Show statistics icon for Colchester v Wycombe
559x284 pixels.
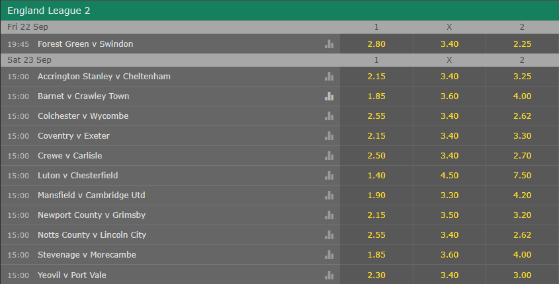click(329, 116)
